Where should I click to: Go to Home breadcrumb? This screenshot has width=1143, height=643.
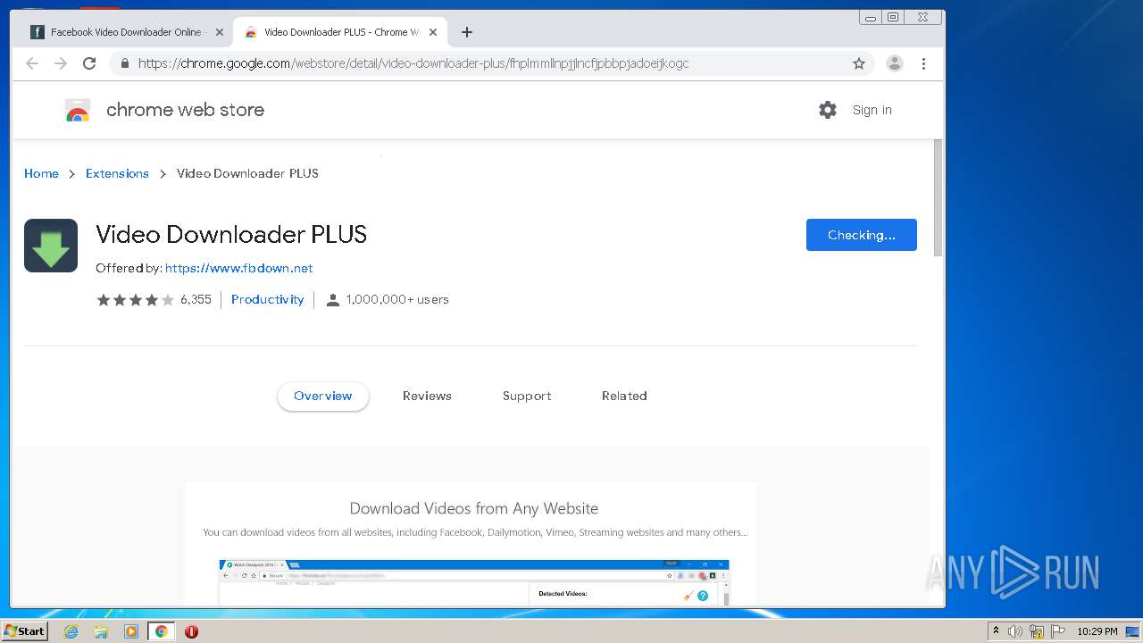41,173
